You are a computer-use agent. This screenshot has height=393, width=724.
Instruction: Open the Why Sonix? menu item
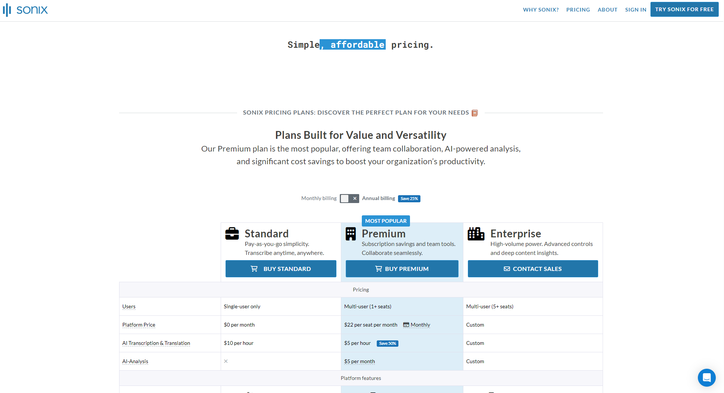tap(541, 10)
